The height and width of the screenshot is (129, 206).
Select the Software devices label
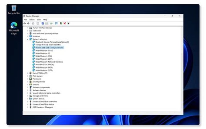point(39,90)
